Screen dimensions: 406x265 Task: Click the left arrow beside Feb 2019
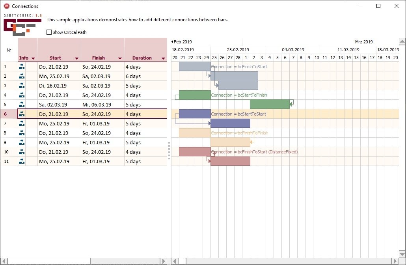click(172, 41)
